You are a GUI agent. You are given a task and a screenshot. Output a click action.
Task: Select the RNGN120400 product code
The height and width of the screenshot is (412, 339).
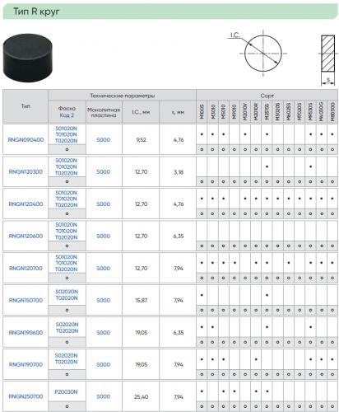(x=26, y=204)
